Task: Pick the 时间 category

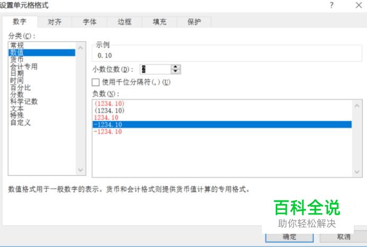Action: click(x=42, y=81)
